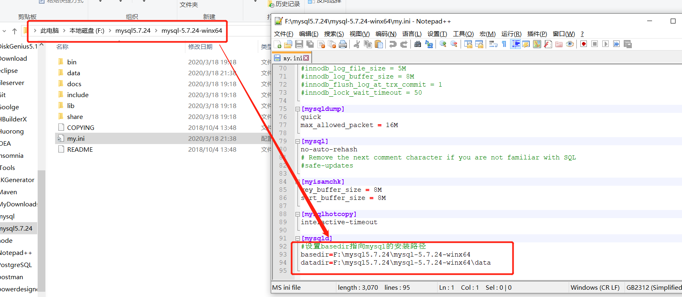Viewport: 682px width, 297px height.
Task: Open the 编辑(E) menu
Action: click(x=308, y=34)
